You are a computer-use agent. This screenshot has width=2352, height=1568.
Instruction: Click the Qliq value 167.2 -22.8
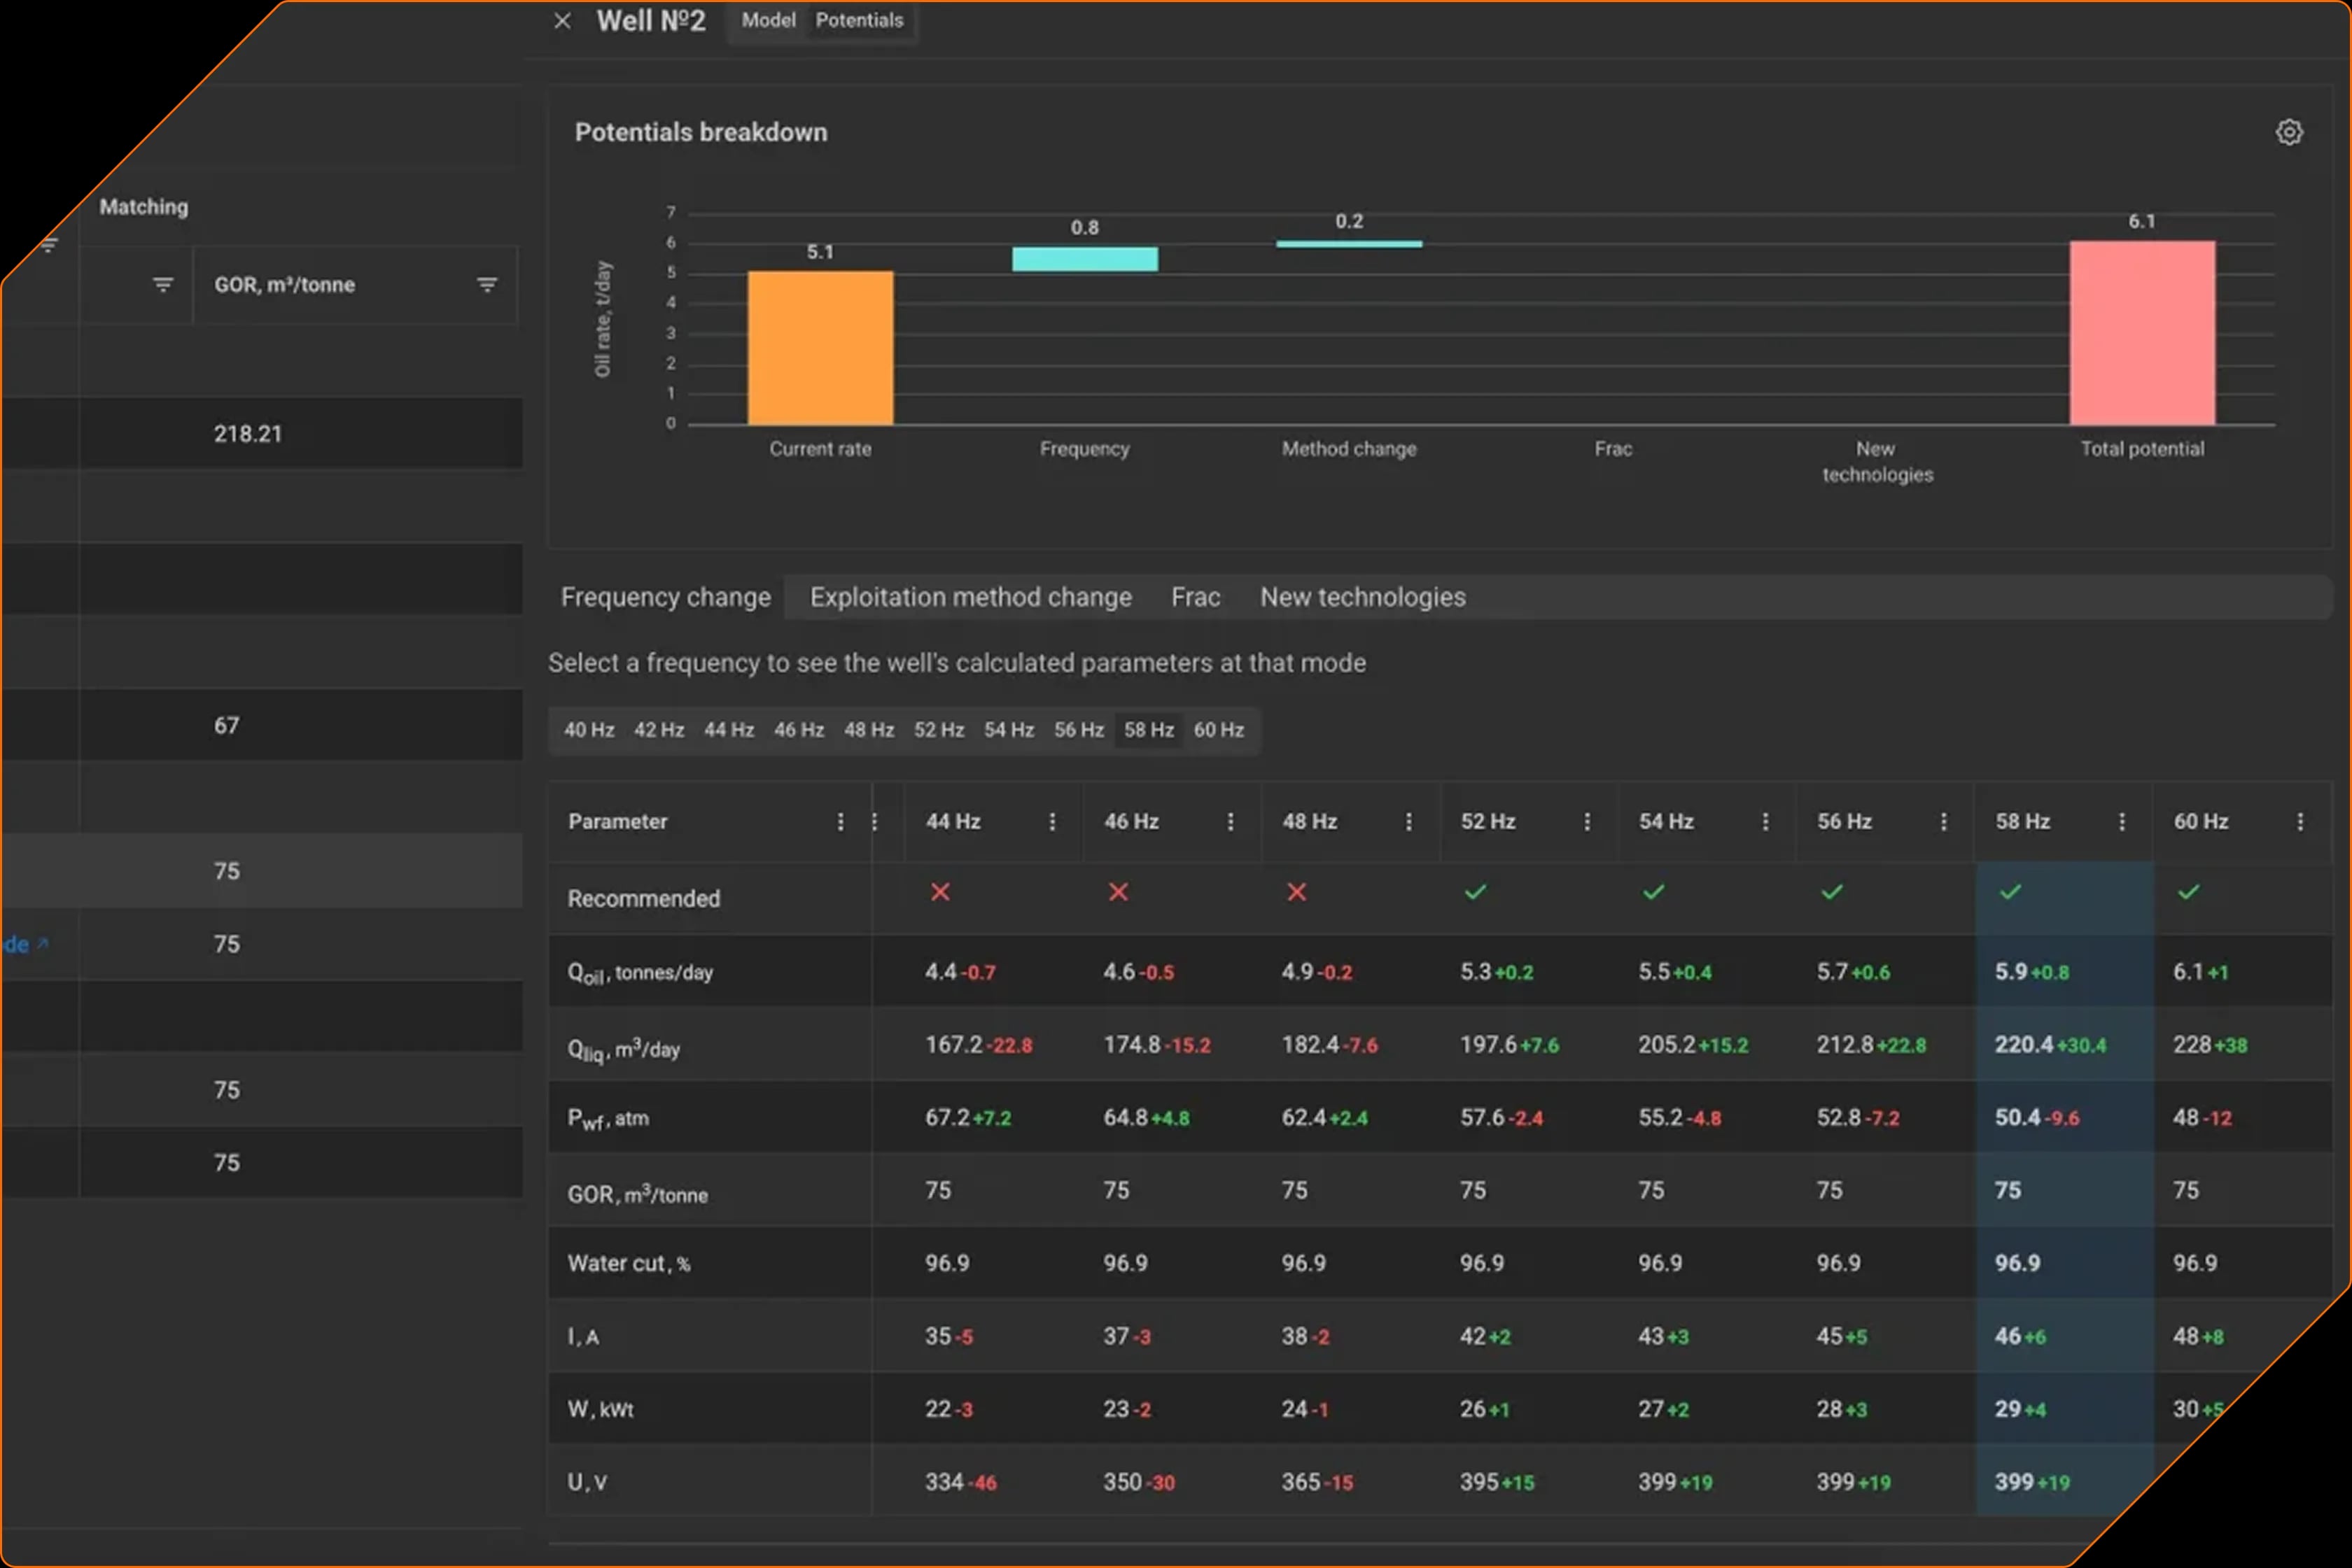click(979, 1045)
